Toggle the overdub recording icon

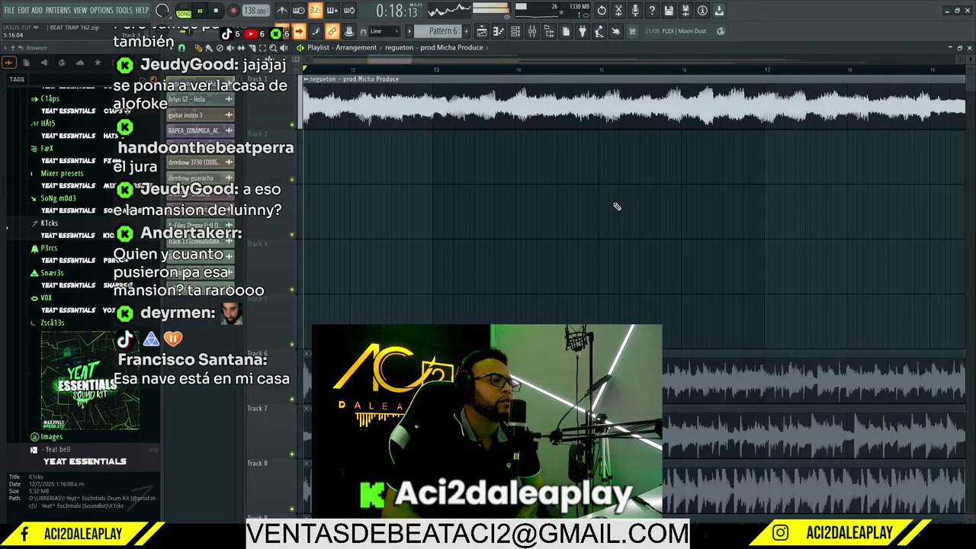coord(332,11)
